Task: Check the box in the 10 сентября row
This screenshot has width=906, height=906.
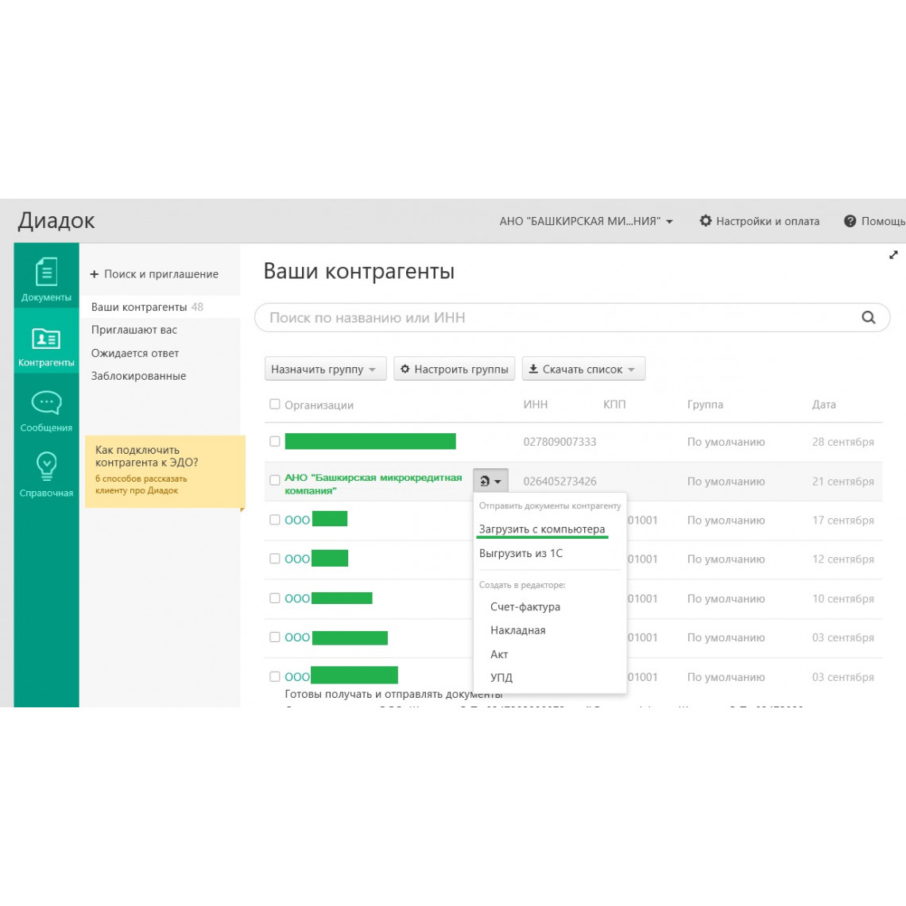Action: [x=275, y=598]
